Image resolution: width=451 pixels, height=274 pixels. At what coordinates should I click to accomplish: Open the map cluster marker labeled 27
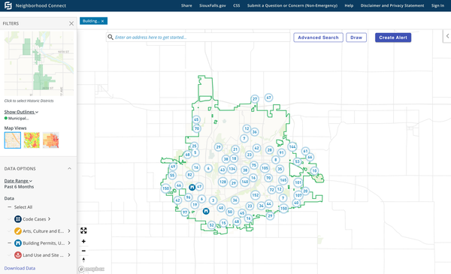pos(255,99)
